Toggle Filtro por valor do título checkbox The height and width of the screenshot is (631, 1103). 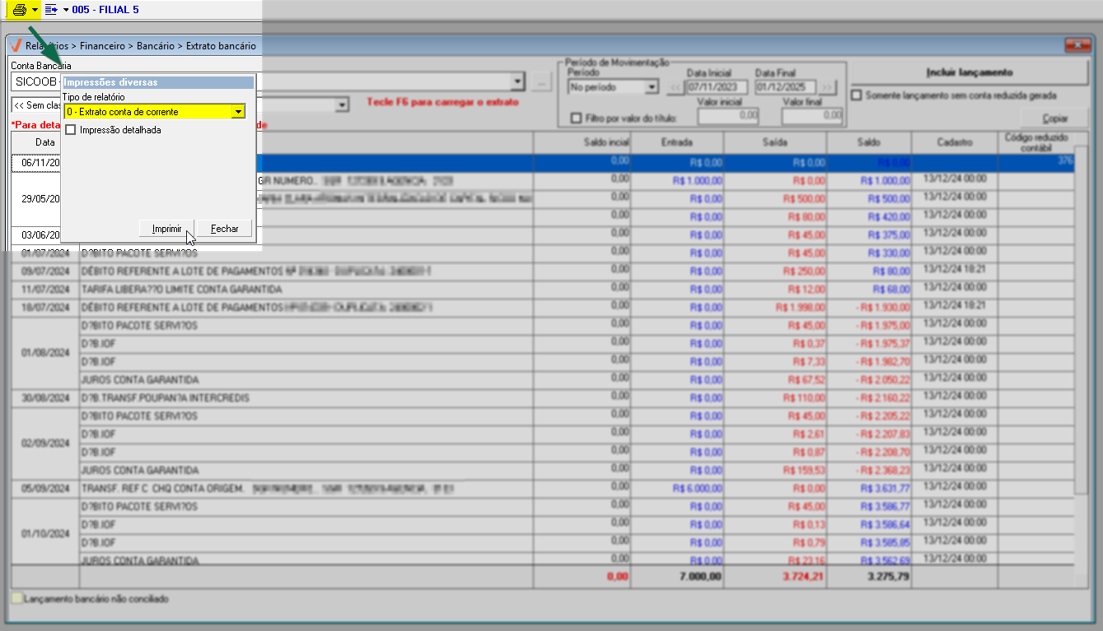[x=576, y=118]
